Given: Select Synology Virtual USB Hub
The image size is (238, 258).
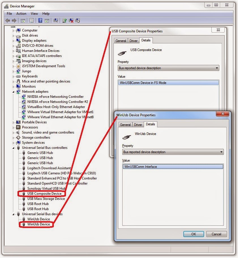Looking at the screenshot, I should pyautogui.click(x=46, y=189).
